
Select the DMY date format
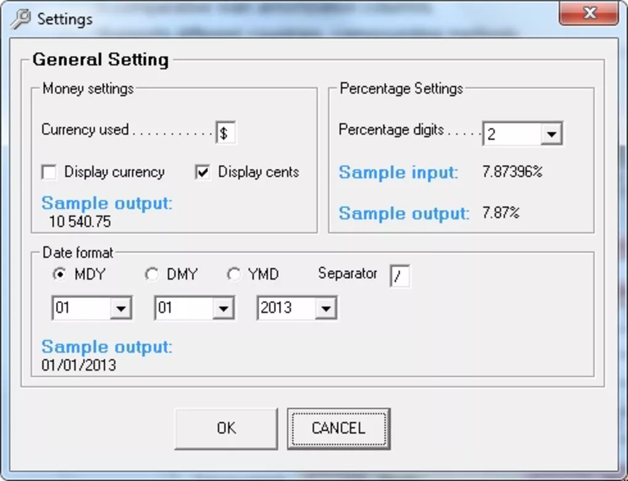[x=152, y=273]
